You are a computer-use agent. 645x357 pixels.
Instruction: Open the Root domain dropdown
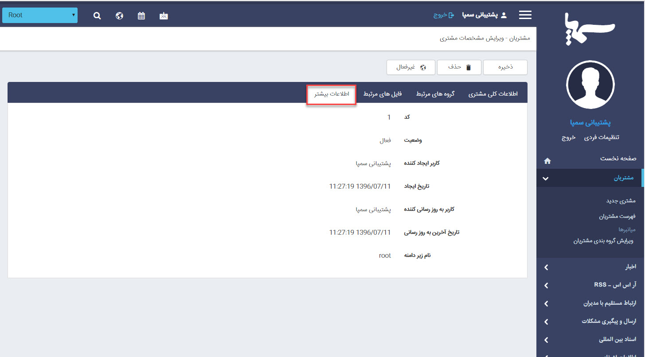(x=39, y=15)
